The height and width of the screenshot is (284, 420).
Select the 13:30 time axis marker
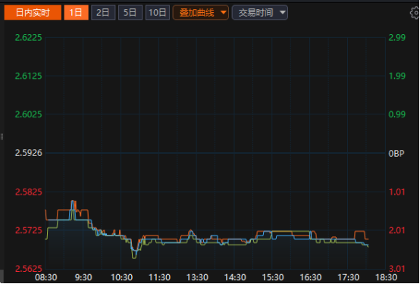click(x=197, y=277)
